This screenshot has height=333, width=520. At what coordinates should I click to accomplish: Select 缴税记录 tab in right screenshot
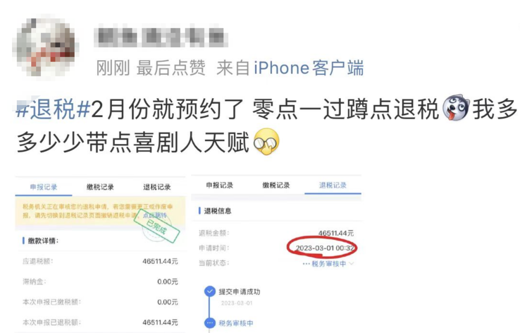pos(276,185)
